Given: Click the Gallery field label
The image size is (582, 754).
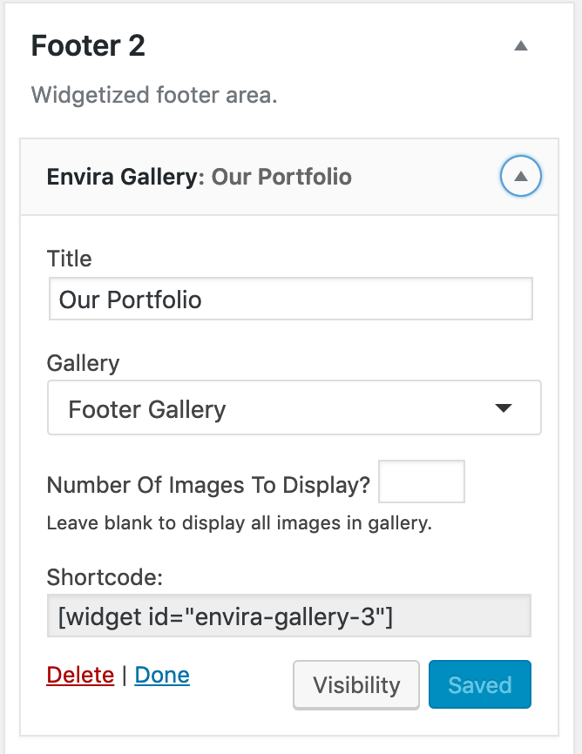Looking at the screenshot, I should point(83,363).
